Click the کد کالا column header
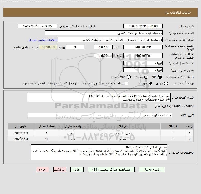The height and width of the screenshot is (194, 201). coord(173,126)
